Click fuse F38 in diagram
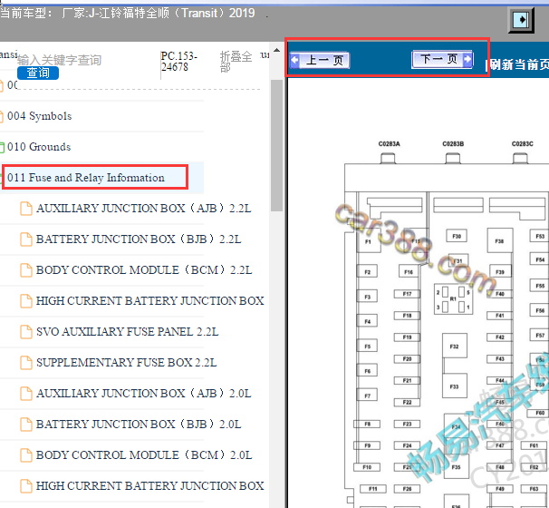Screen dimensions: 549x508 (500, 240)
